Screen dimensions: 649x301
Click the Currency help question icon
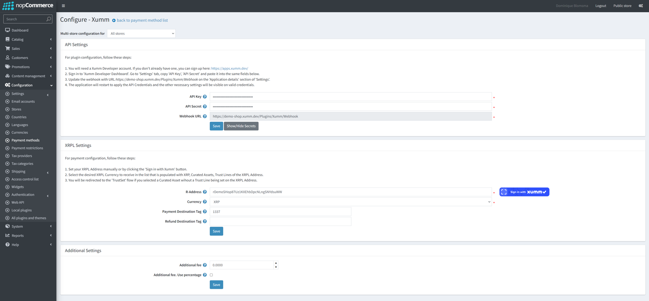(x=205, y=202)
